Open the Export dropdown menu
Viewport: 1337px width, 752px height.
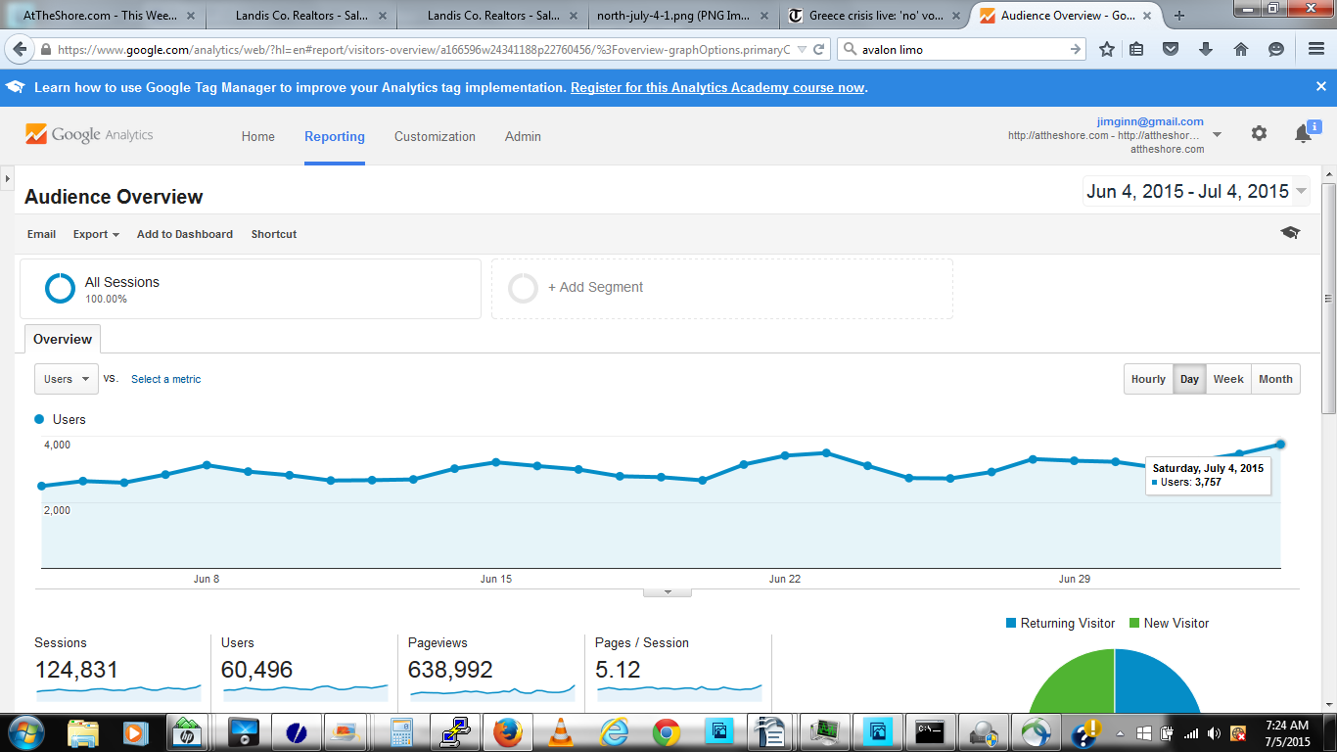click(x=96, y=234)
